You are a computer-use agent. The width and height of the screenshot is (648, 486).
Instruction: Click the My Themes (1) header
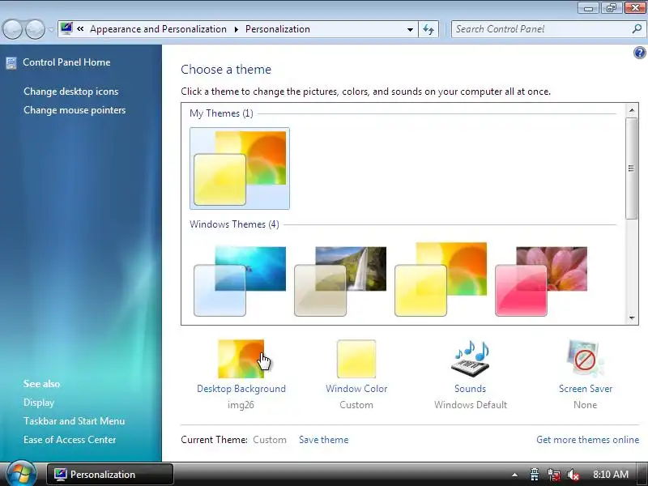pyautogui.click(x=221, y=113)
